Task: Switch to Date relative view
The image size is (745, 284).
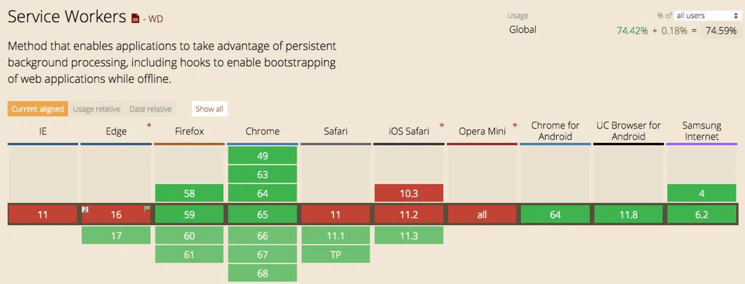Action: [151, 109]
